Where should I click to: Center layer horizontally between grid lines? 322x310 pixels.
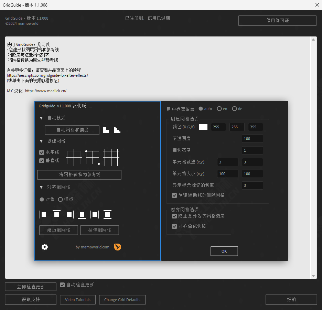[95, 214]
